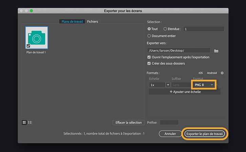Viewport: 246px width, 152px height.
Task: Toggle Créer des sous-dossiers checkbox
Action: 149,63
